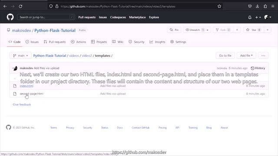Expand the Add file dropdown
The image size is (278, 156).
click(246, 55)
